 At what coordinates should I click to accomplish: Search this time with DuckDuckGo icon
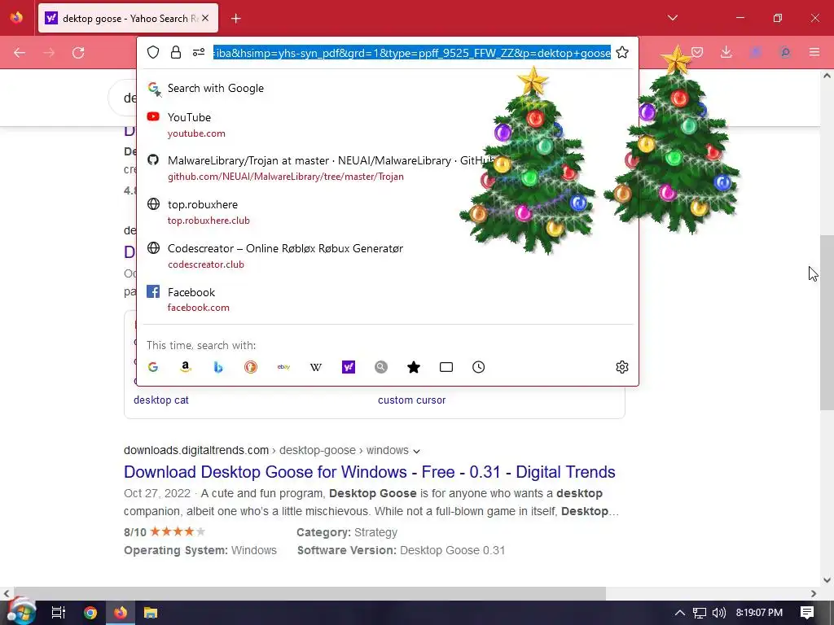[251, 367]
